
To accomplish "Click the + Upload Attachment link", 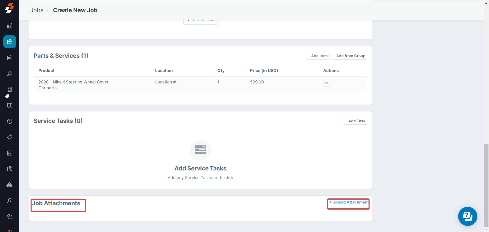I will point(349,202).
